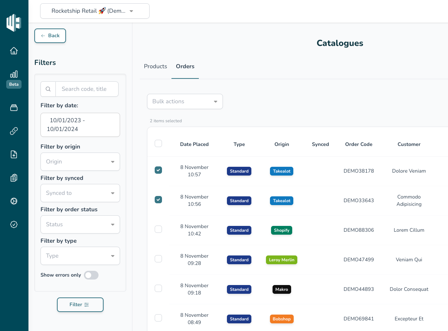Select the checkbox for order DEMO88306
Viewport: 448px width, 331px height.
pos(158,229)
